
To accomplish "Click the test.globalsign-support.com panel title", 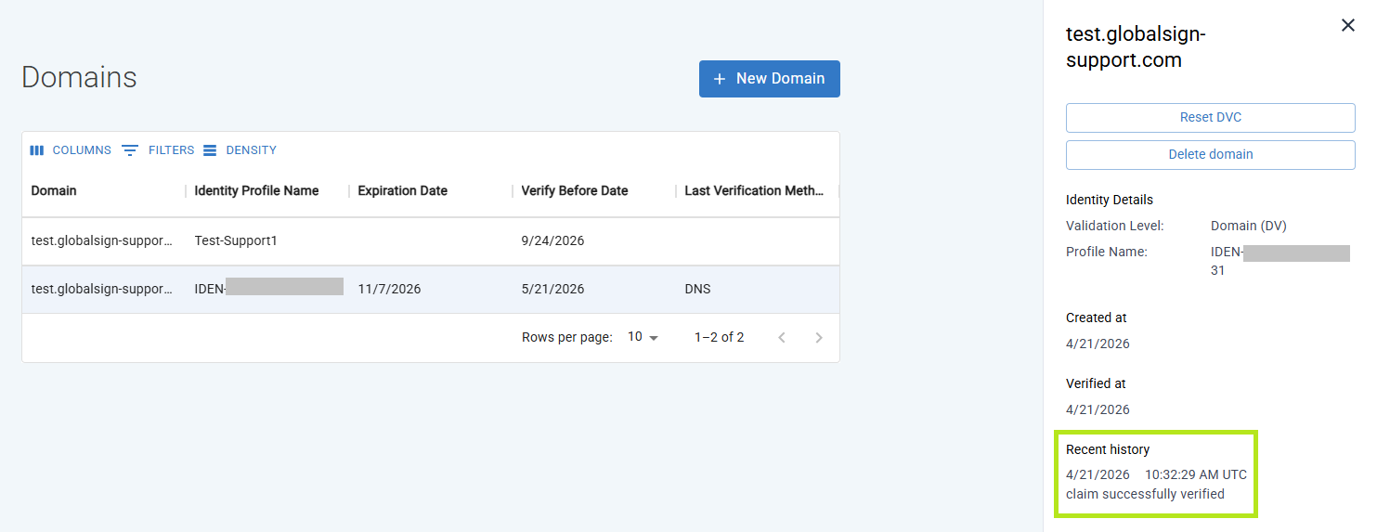I will coord(1136,47).
